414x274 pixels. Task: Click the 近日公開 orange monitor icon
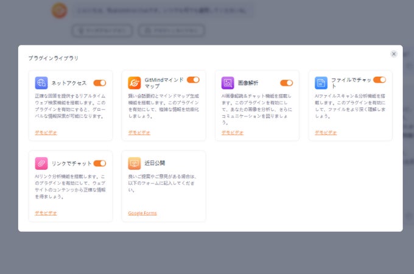pyautogui.click(x=135, y=163)
